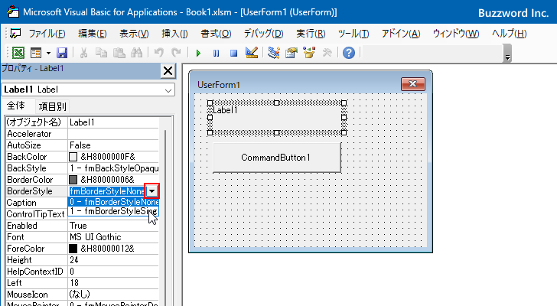
Task: Click the Font MS UI Gothic value
Action: [113, 237]
